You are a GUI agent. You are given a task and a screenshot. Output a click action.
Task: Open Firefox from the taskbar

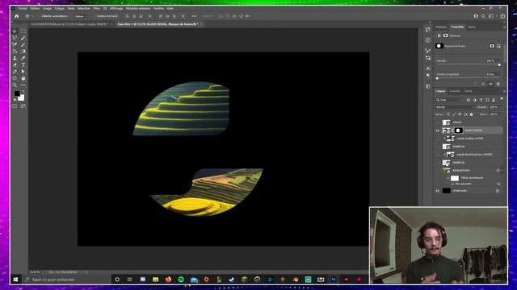point(168,280)
